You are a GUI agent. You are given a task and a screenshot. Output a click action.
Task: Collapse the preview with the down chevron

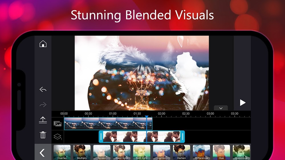click(x=221, y=108)
